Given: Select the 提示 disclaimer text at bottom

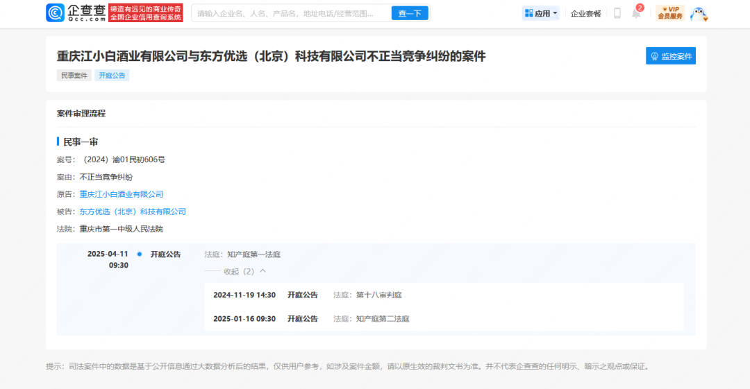Looking at the screenshot, I should point(348,366).
